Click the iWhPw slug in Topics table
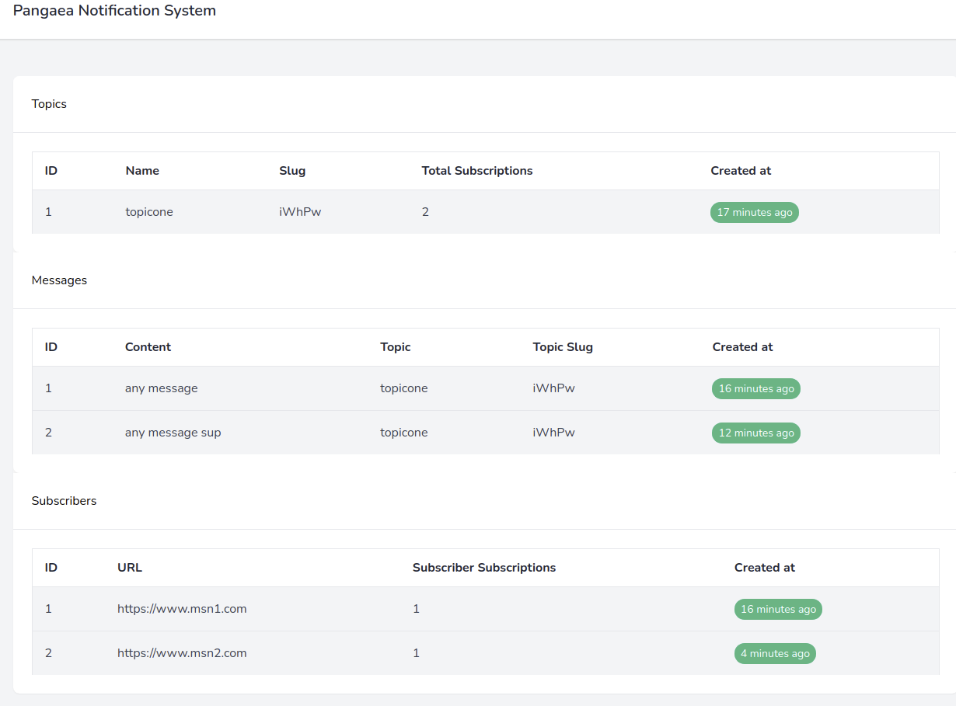The height and width of the screenshot is (706, 956). click(300, 211)
